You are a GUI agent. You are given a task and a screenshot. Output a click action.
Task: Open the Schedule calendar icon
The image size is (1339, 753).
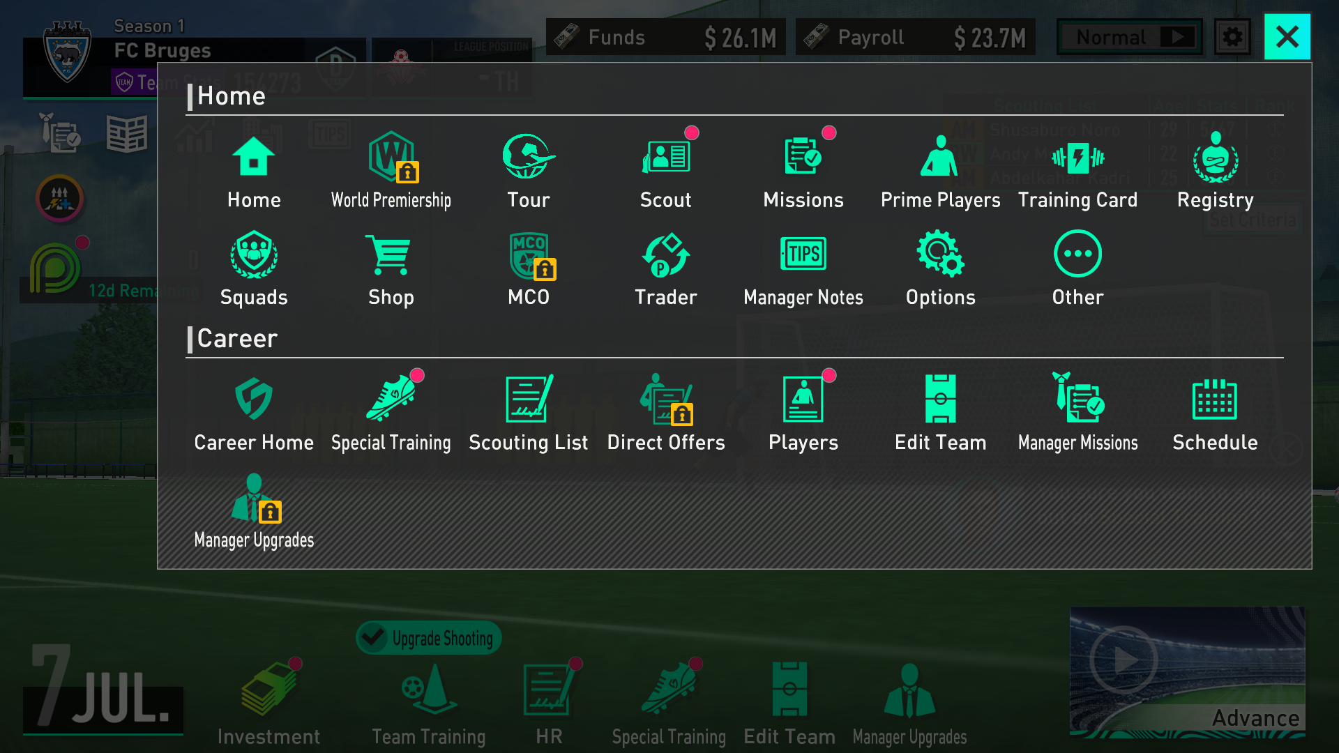(1215, 400)
